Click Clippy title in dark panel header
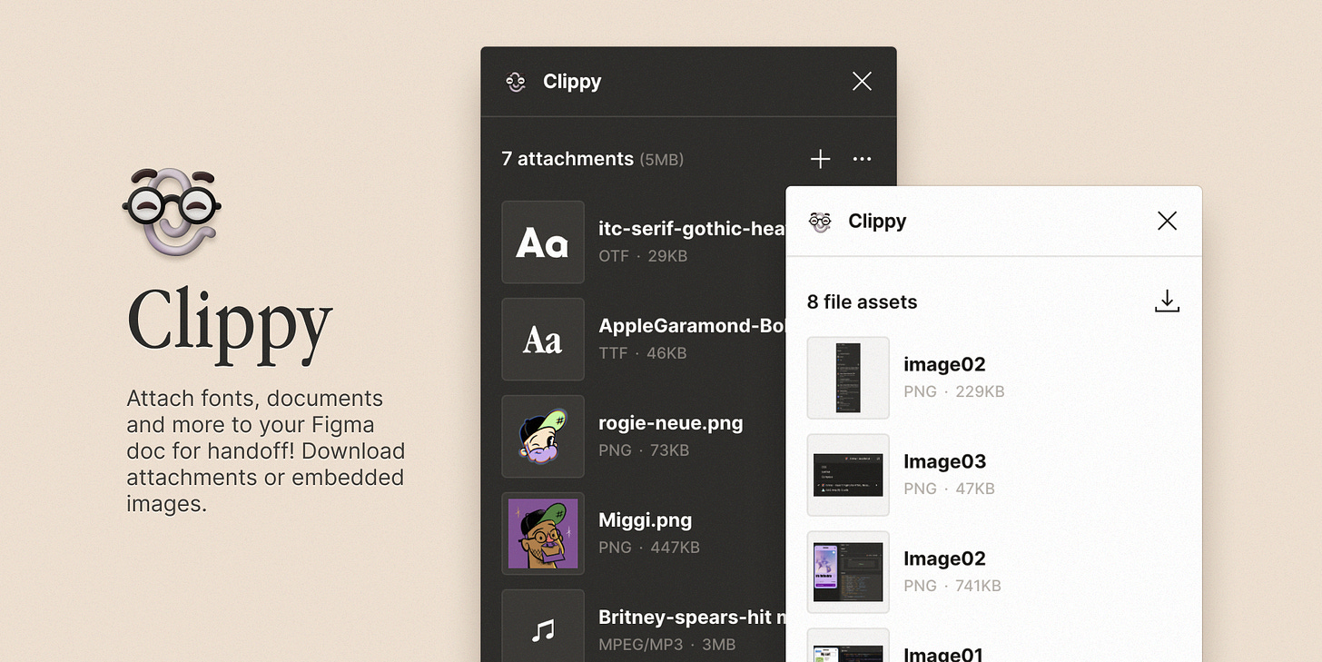This screenshot has height=662, width=1322. pyautogui.click(x=572, y=82)
